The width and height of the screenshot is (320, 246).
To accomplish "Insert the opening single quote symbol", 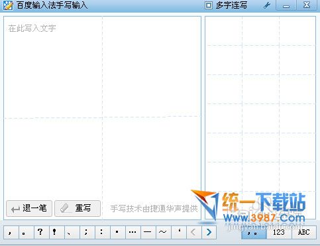I will pos(179,232).
